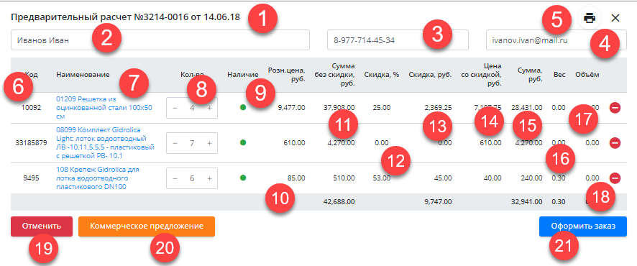Click the Объём column header
Viewport: 637px width, 266px height.
587,75
